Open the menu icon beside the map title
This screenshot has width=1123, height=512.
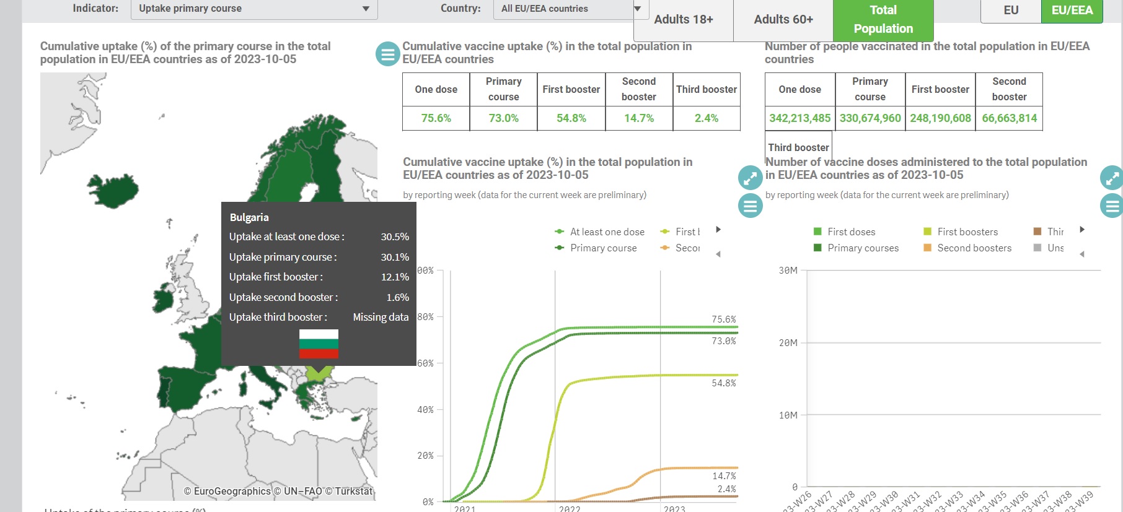click(x=388, y=54)
